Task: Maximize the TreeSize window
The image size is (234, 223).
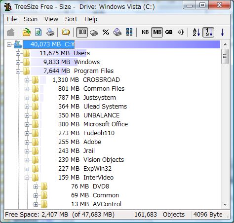Action: (202, 5)
